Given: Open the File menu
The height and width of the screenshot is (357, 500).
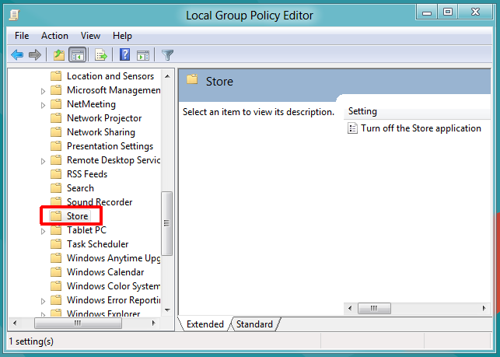Looking at the screenshot, I should point(22,36).
